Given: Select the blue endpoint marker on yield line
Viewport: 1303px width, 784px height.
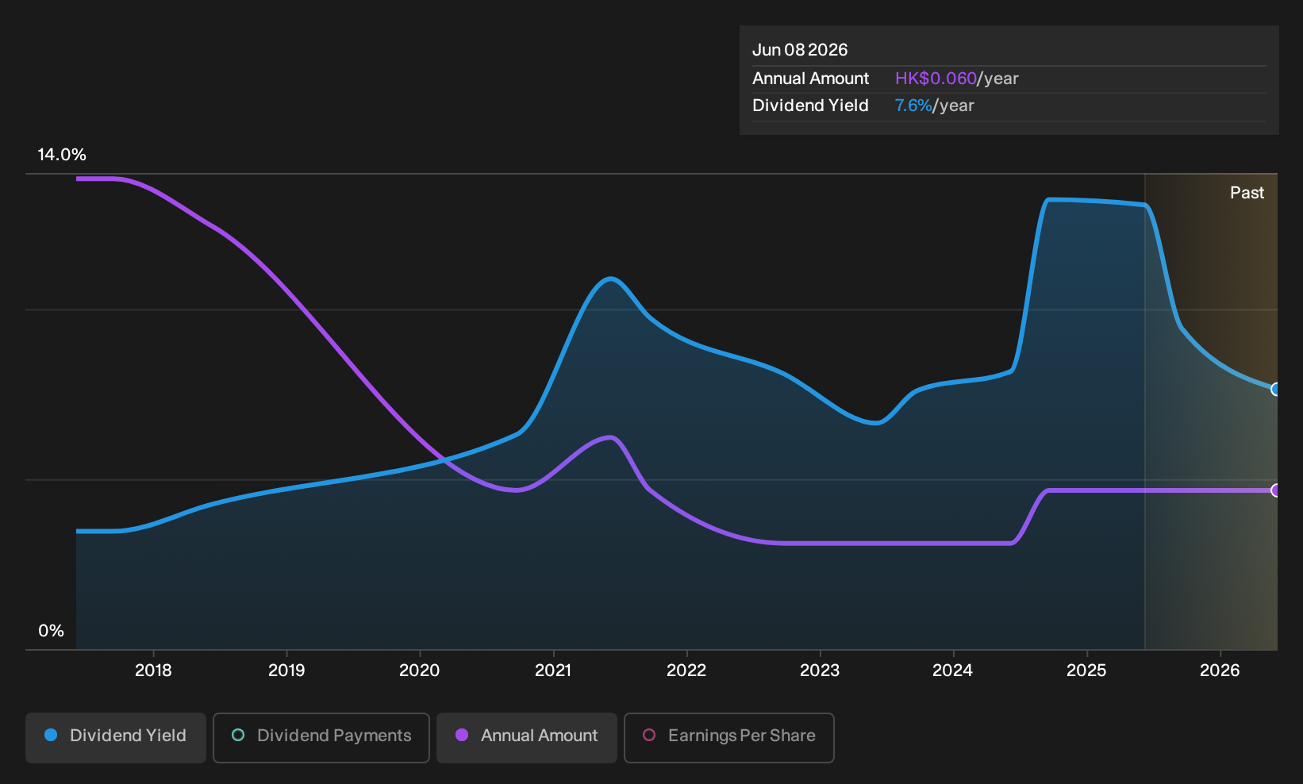Looking at the screenshot, I should 1275,390.
